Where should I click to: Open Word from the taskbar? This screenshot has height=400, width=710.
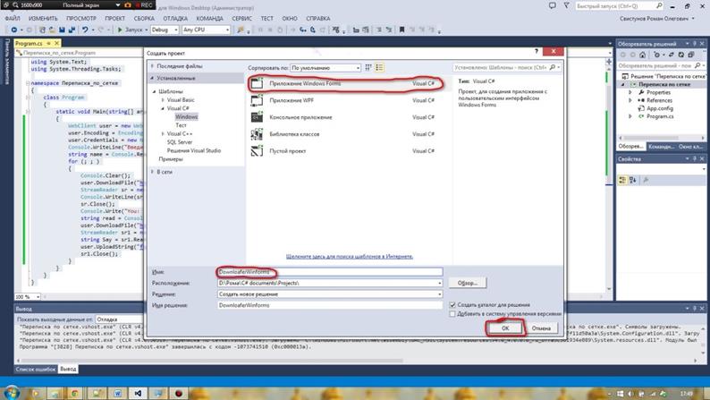(x=117, y=393)
